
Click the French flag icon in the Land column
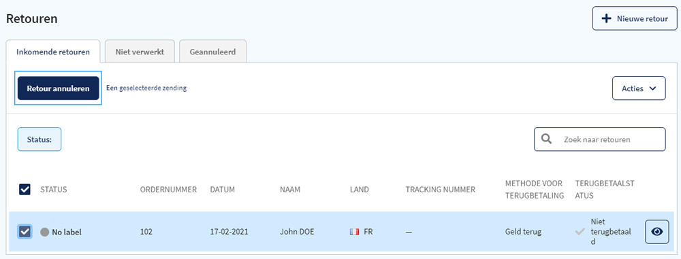pyautogui.click(x=354, y=232)
